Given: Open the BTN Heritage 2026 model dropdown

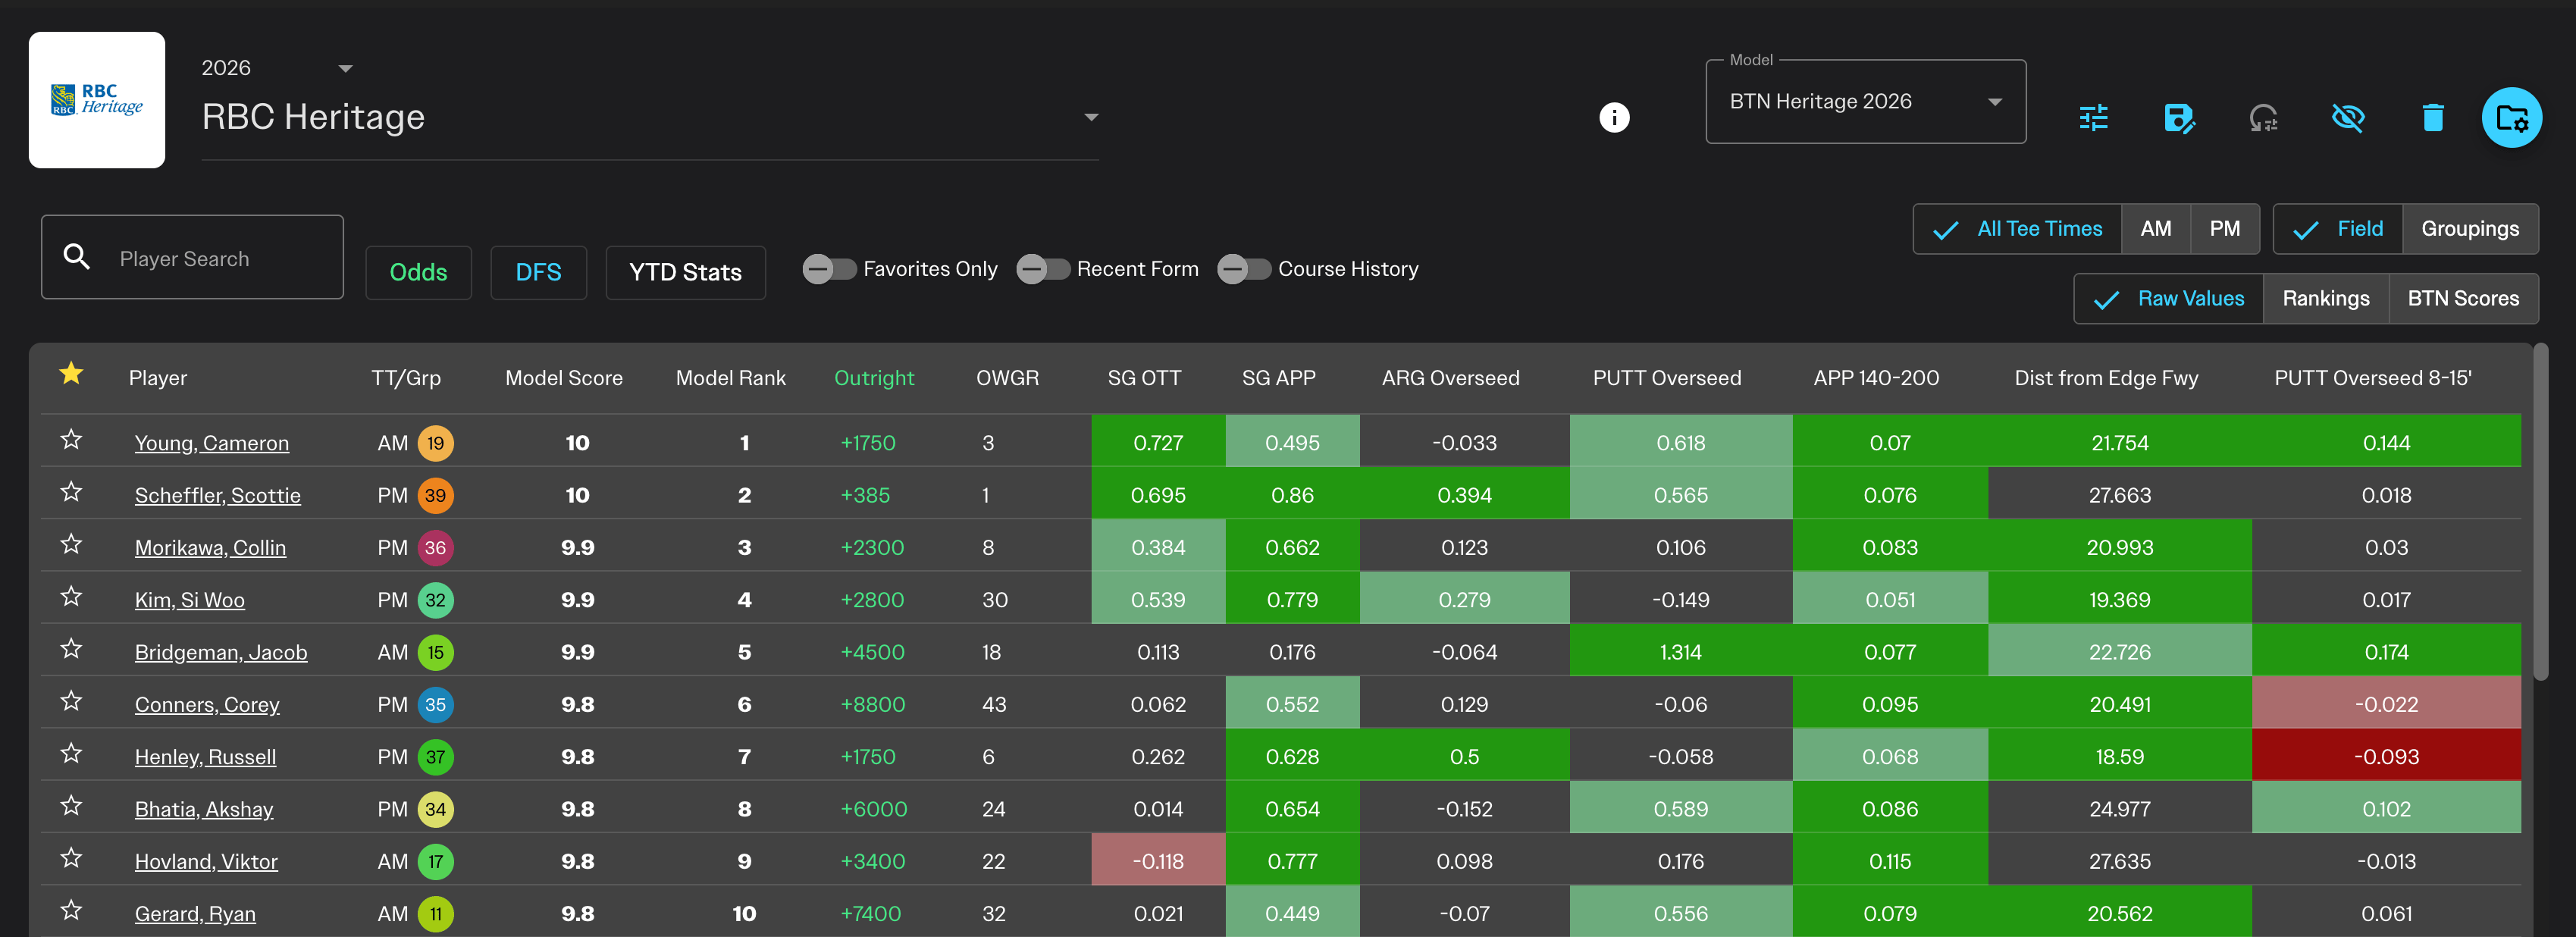Looking at the screenshot, I should [1864, 101].
